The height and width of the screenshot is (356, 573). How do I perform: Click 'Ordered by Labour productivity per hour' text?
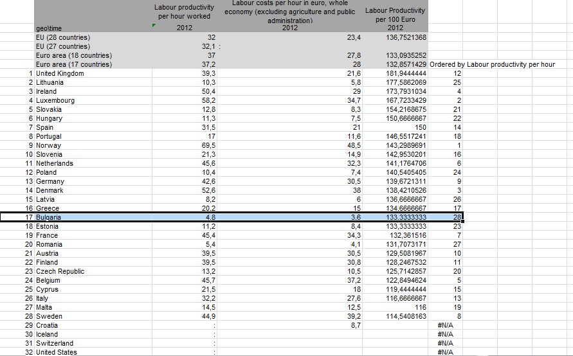point(492,64)
